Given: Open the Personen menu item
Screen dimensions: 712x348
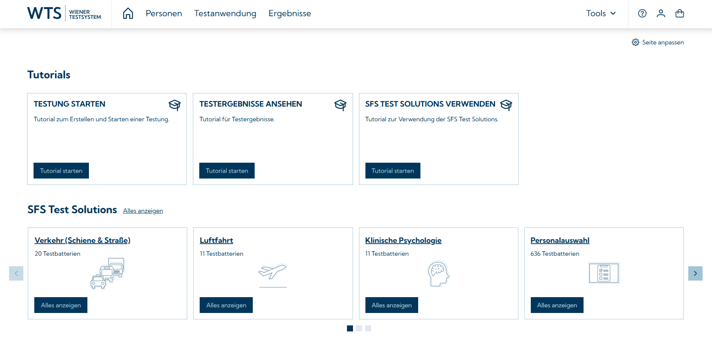Looking at the screenshot, I should point(164,14).
